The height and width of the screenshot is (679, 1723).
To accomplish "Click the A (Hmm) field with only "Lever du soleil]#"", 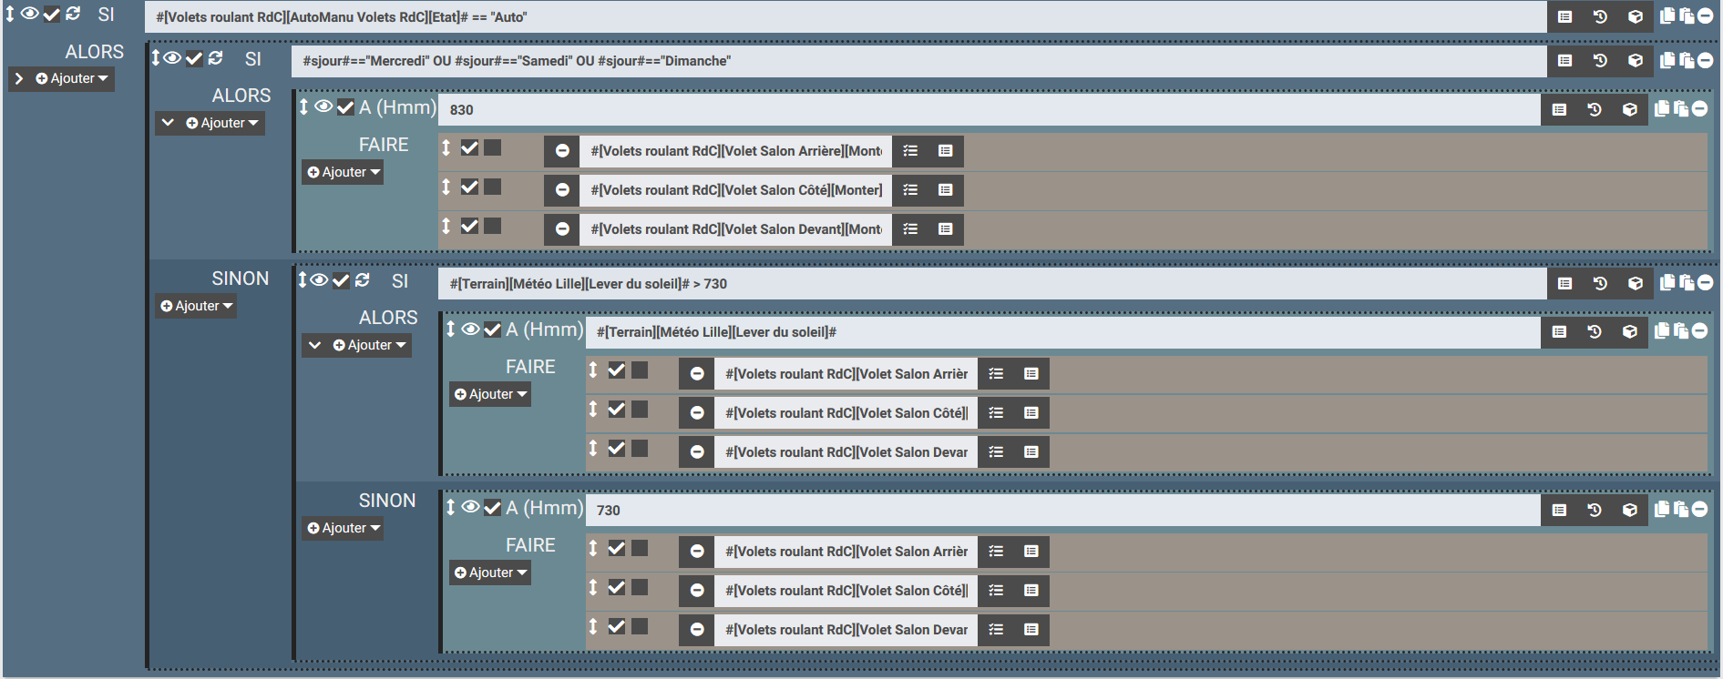I will click(1063, 332).
